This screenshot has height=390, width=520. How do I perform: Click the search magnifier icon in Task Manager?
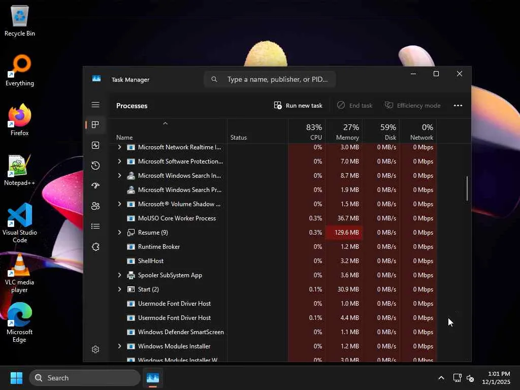214,79
